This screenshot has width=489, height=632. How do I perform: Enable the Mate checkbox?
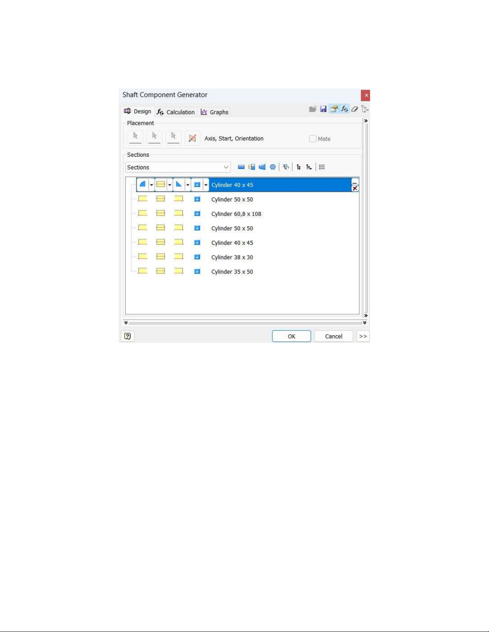(x=313, y=139)
